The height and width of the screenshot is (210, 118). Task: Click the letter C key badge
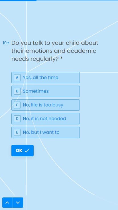click(17, 105)
